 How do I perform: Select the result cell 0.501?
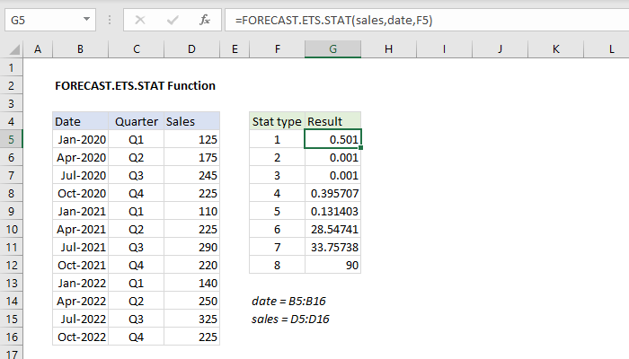click(x=332, y=139)
